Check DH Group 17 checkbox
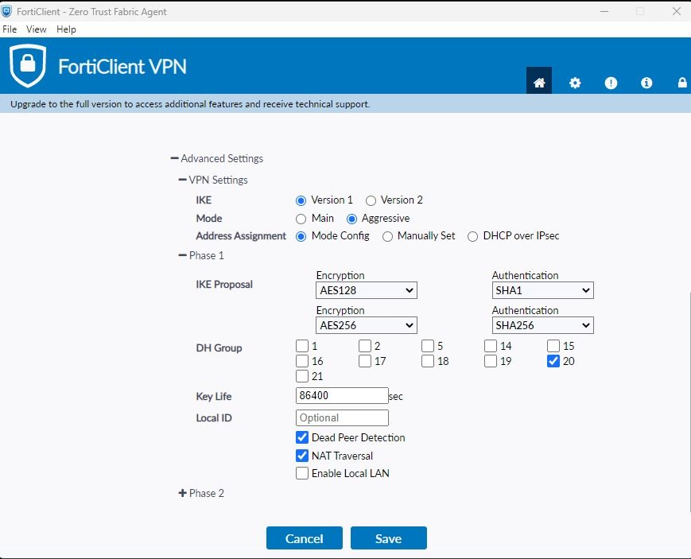Screen dimensions: 691x559 coord(365,361)
